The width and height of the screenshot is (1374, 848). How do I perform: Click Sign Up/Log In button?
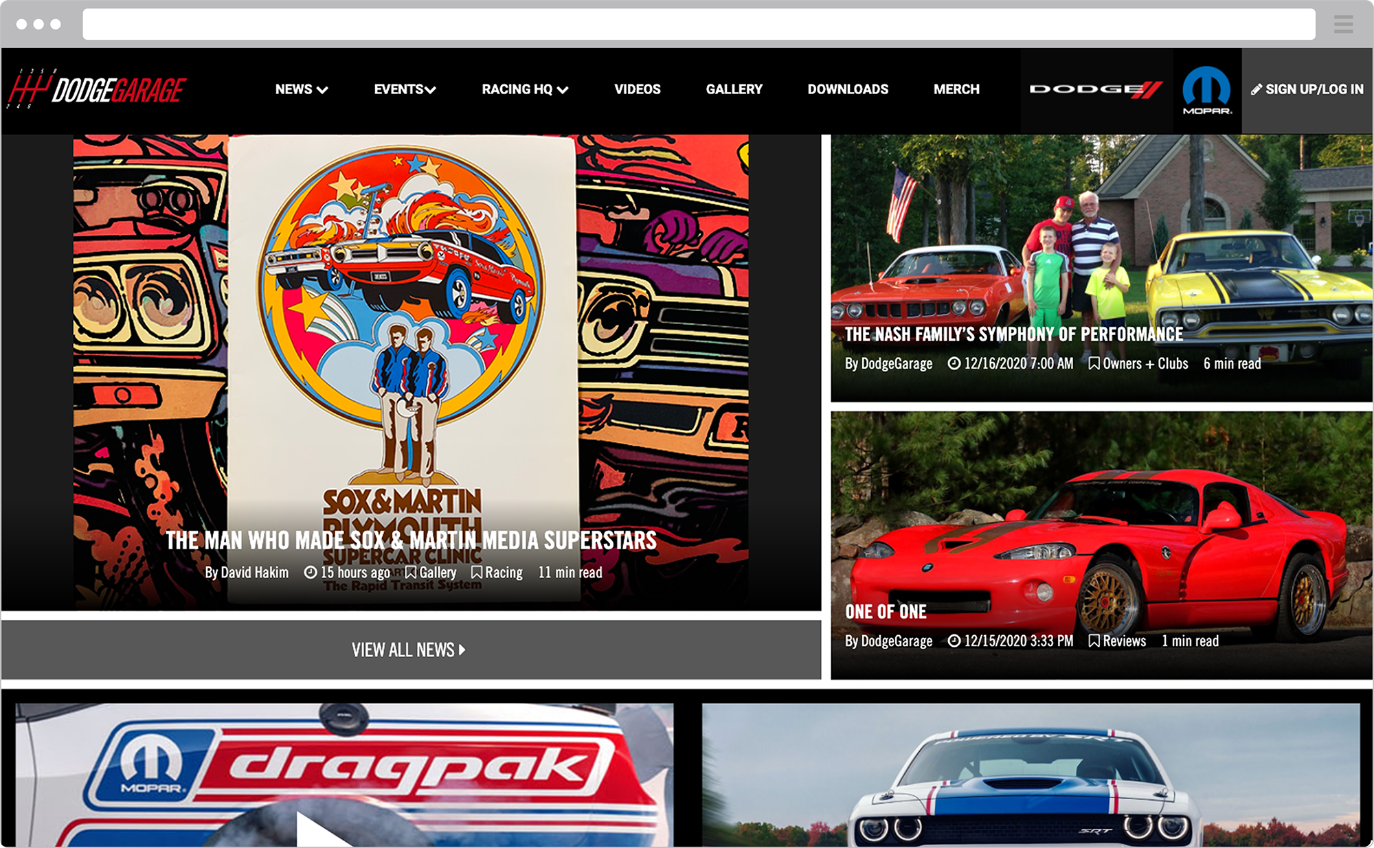coord(1307,90)
